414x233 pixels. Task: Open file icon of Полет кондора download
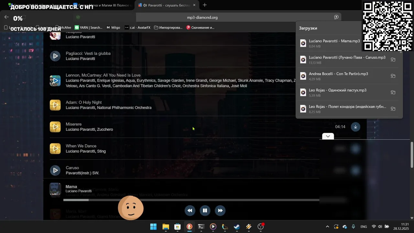[x=303, y=109]
